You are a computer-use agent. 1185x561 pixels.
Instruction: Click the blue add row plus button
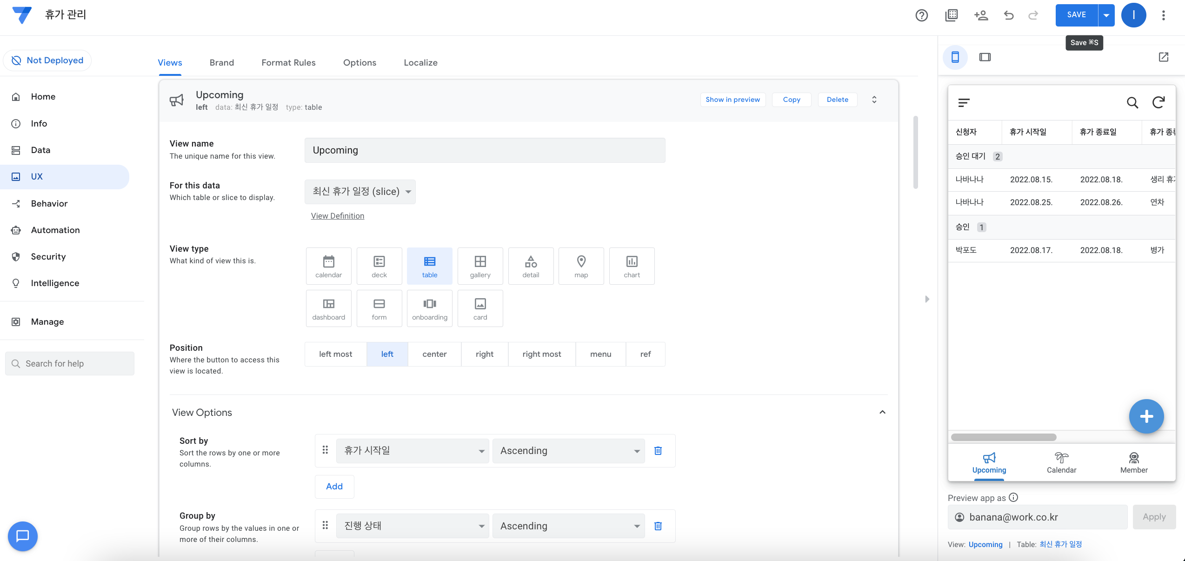1146,416
